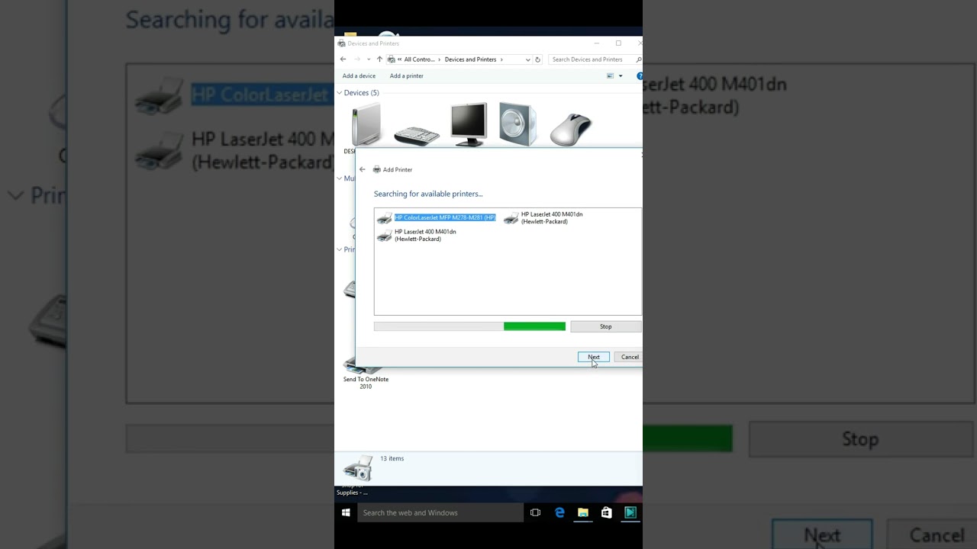Click Explorer back navigation arrow
The width and height of the screenshot is (977, 549).
click(343, 59)
